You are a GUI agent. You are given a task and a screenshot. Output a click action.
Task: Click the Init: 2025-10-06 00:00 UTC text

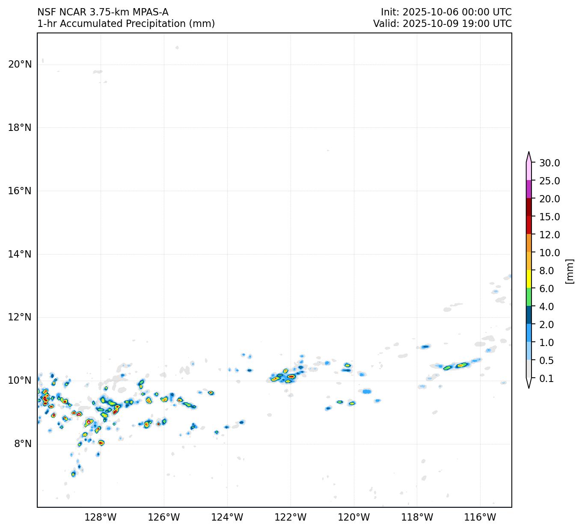click(446, 12)
